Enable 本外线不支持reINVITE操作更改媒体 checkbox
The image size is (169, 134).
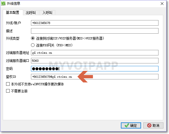click(x=8, y=84)
